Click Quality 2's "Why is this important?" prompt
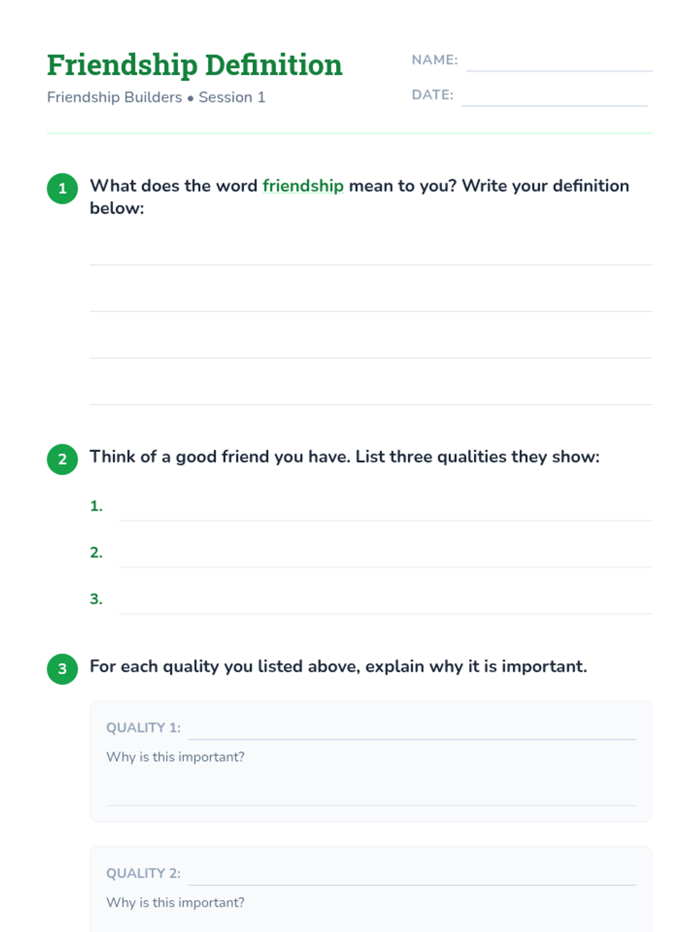 (175, 902)
